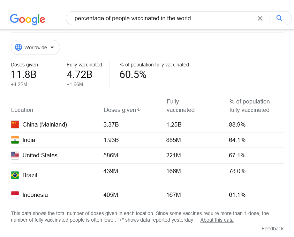Click the Feedback link
The height and width of the screenshot is (237, 294).
(x=272, y=229)
